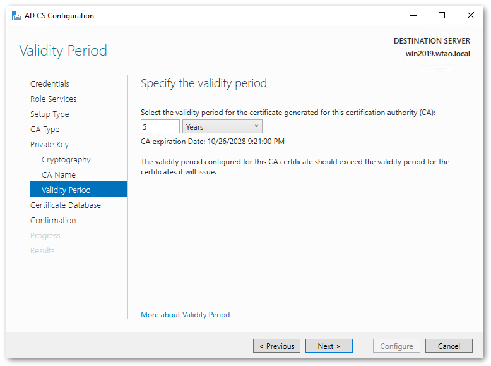Viewport: 491px width, 366px height.
Task: Open the Years unit dropdown
Action: [x=222, y=126]
